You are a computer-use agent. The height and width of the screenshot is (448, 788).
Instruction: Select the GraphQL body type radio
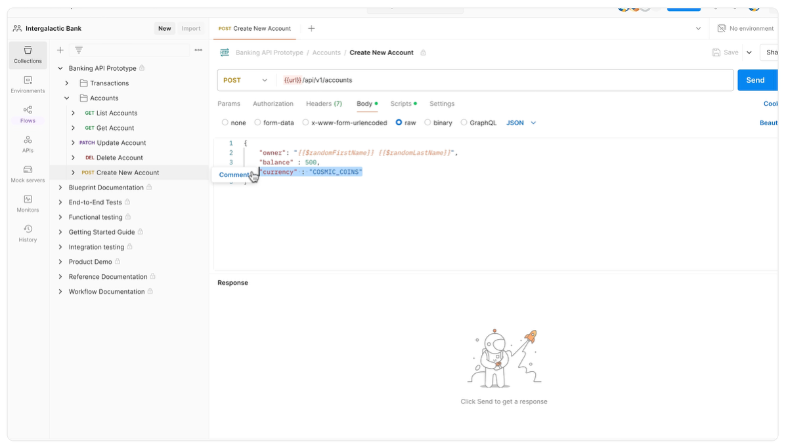tap(464, 123)
